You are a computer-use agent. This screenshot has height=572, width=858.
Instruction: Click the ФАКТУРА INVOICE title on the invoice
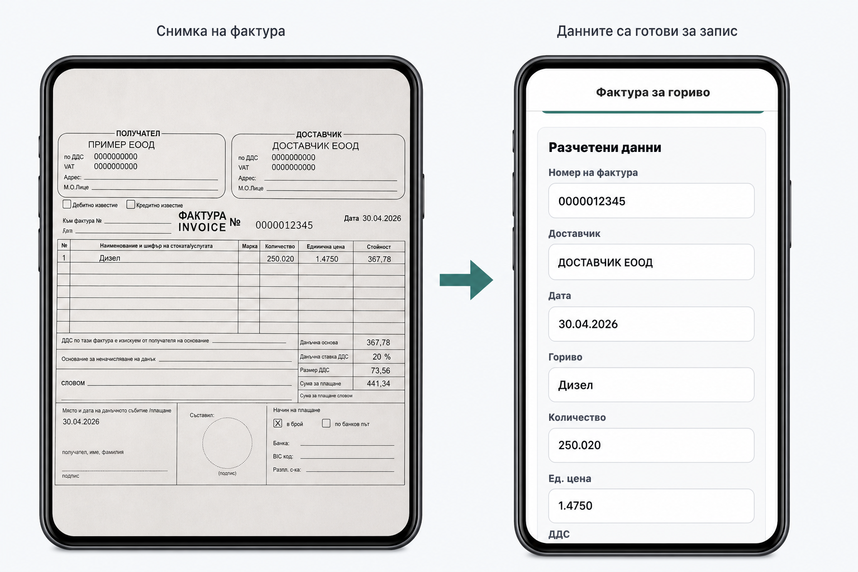coord(202,221)
